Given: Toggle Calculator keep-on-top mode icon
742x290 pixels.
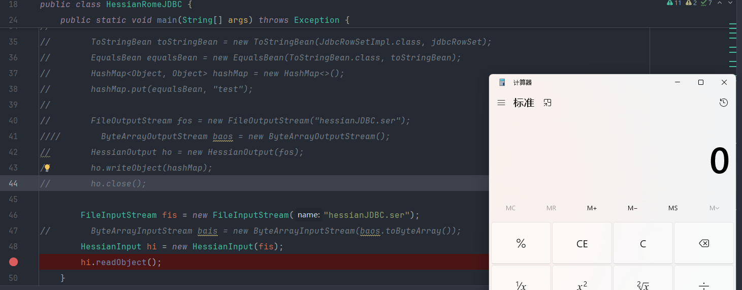Looking at the screenshot, I should [547, 103].
